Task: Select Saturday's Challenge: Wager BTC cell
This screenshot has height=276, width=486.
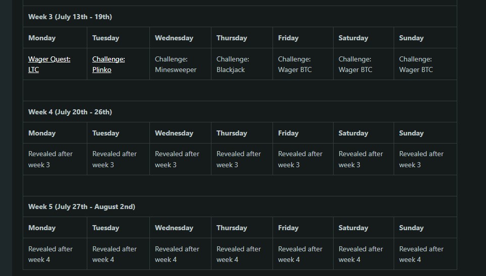Action: (363, 64)
